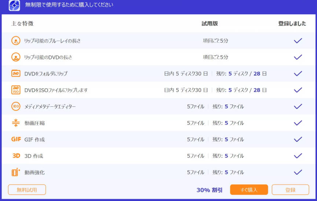Click 残り: 5 ファイル in metadata editor row
Viewport: 317px width, 201px height.
point(228,106)
